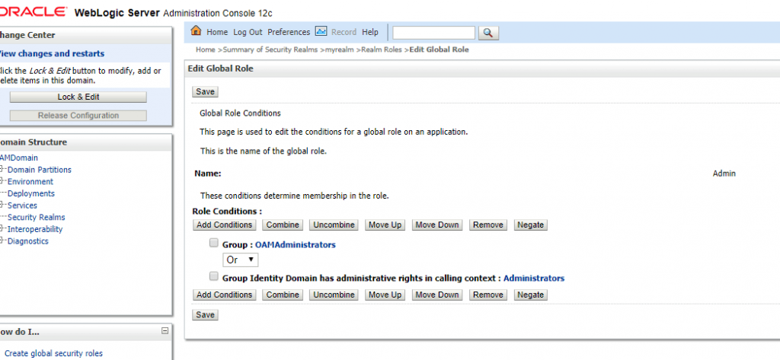The width and height of the screenshot is (780, 360).
Task: Expand the Environment tree node
Action: 3,182
